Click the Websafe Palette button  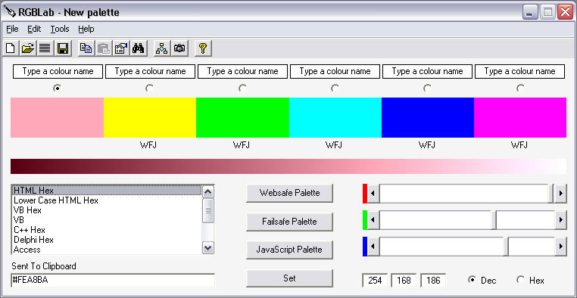(289, 193)
